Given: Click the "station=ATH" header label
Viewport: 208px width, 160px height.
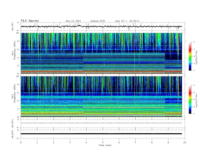Looking at the screenshot, I should coord(97,21).
